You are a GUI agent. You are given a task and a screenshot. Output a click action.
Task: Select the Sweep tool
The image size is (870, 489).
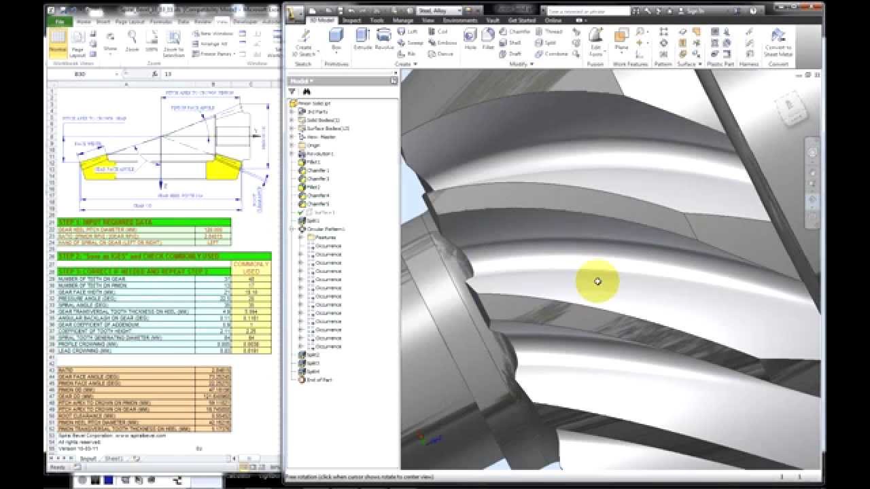[409, 43]
